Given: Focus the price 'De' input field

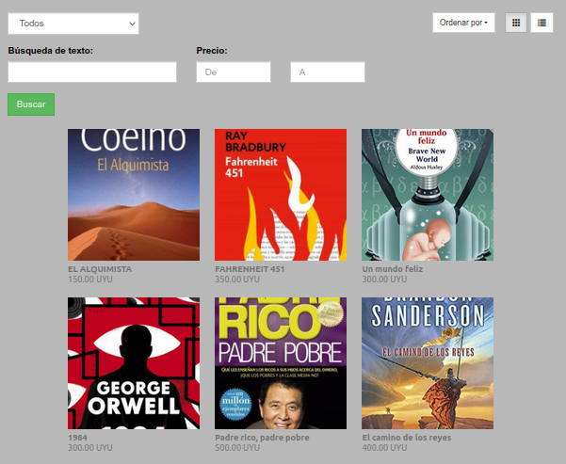Looking at the screenshot, I should coord(234,72).
